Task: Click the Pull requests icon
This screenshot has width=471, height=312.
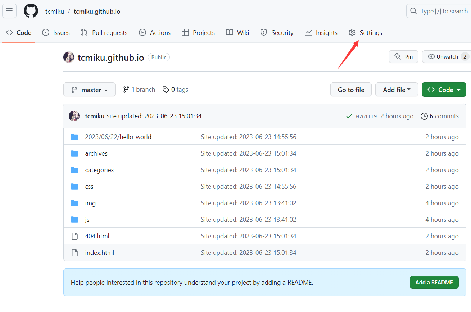Action: point(84,33)
